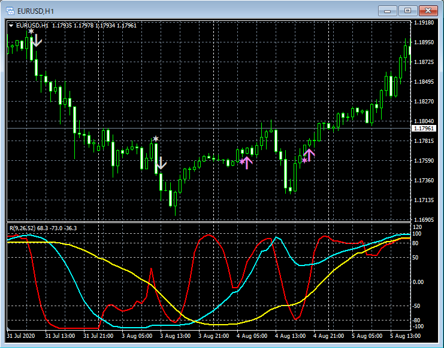The width and height of the screenshot is (444, 348).
Task: Select the white star above the 3 Aug candle
Action: click(x=156, y=139)
